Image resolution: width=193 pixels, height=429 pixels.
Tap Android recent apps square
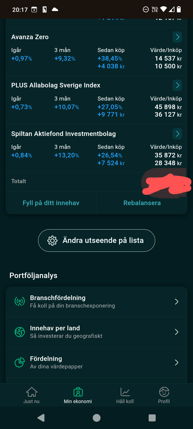click(152, 418)
